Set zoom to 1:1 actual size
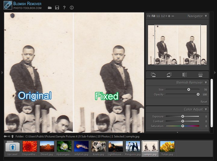This screenshot has height=161, width=217. point(158,16)
